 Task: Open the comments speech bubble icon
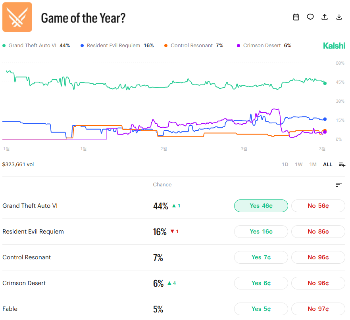310,17
